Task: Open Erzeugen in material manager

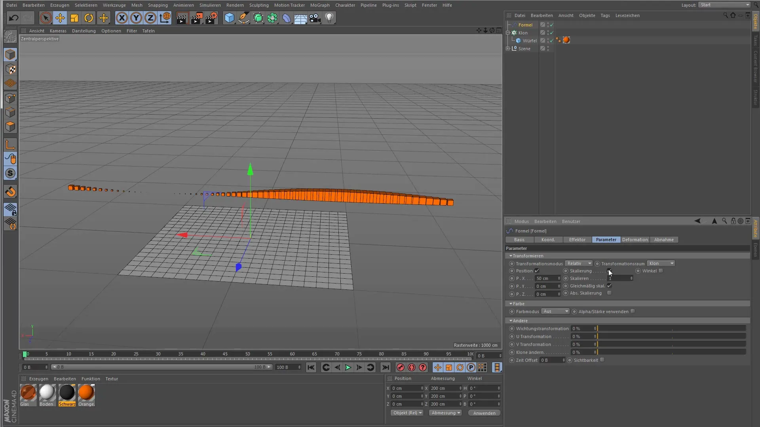Action: (38, 379)
